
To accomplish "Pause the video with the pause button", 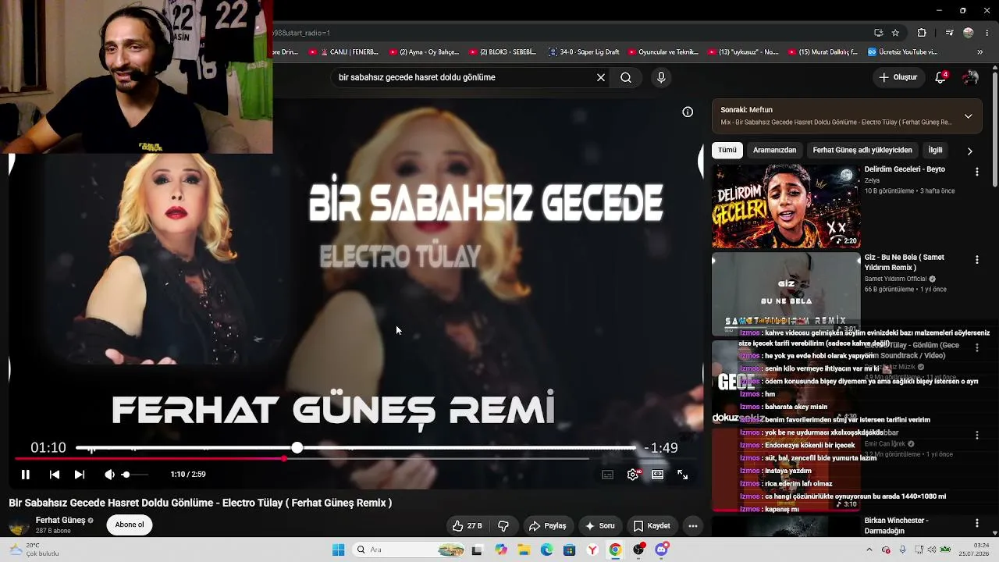I will (25, 475).
